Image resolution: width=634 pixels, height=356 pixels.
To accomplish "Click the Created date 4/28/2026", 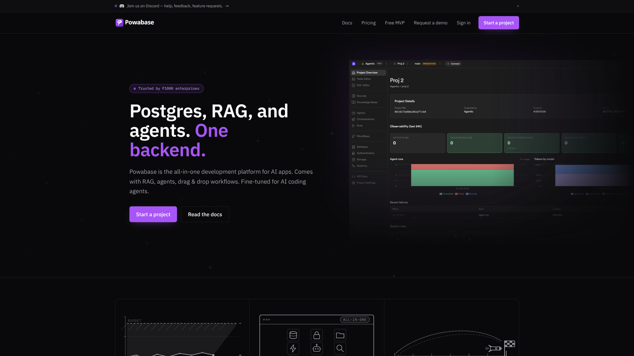I will tap(540, 112).
